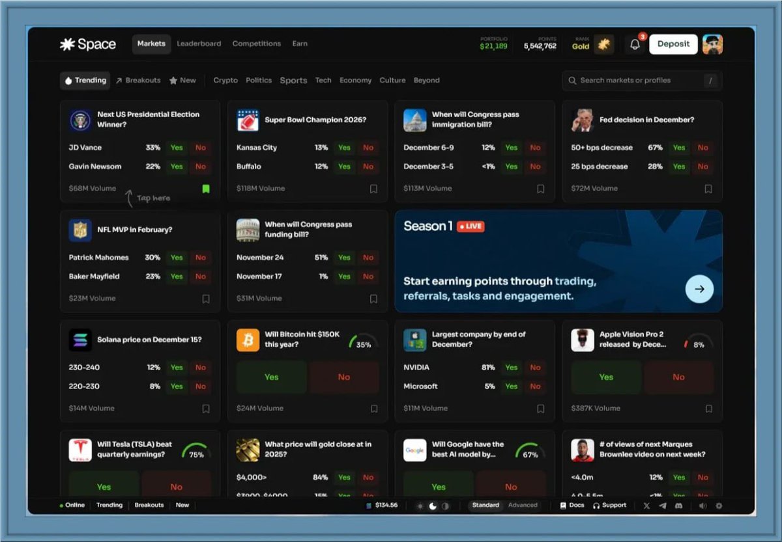The height and width of the screenshot is (542, 782).
Task: Filter markets by Culture
Action: coord(392,81)
